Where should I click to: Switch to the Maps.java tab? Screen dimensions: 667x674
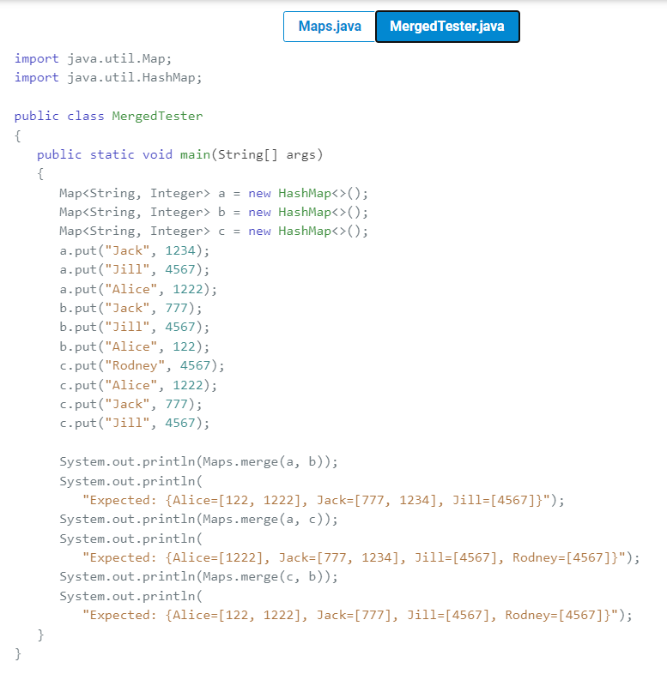330,27
